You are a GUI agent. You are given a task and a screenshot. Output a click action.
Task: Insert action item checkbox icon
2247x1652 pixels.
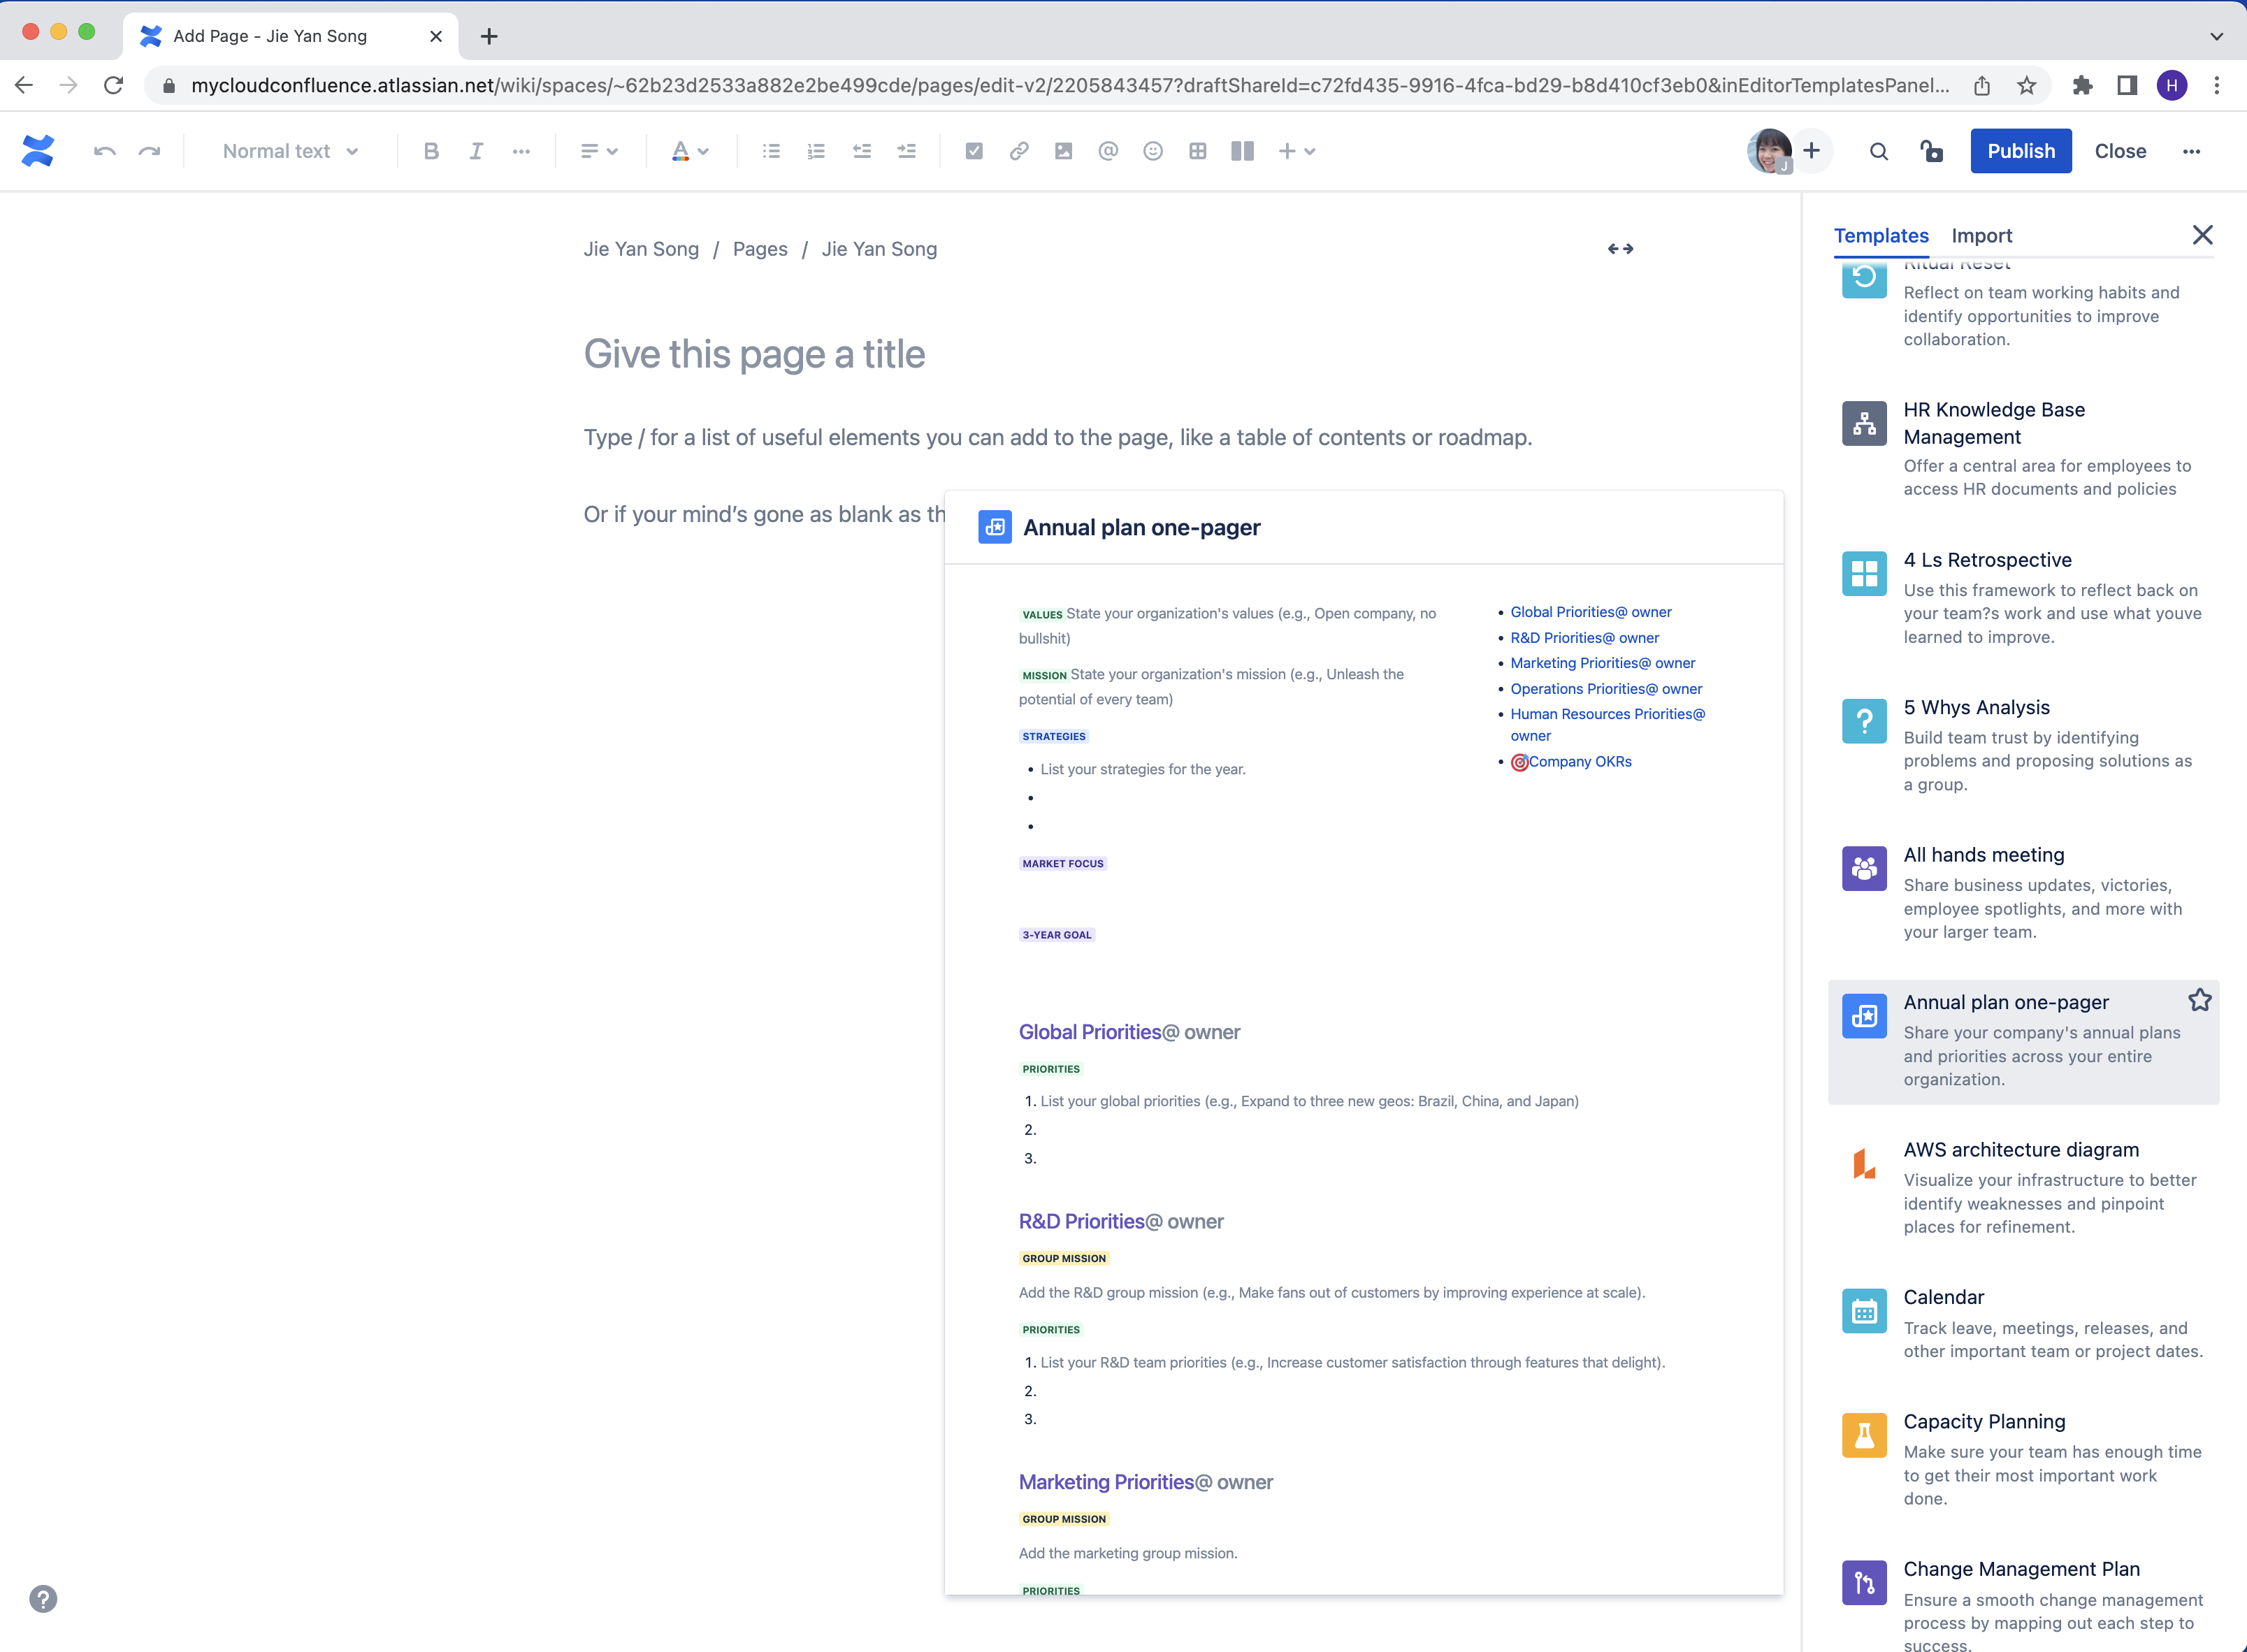973,151
